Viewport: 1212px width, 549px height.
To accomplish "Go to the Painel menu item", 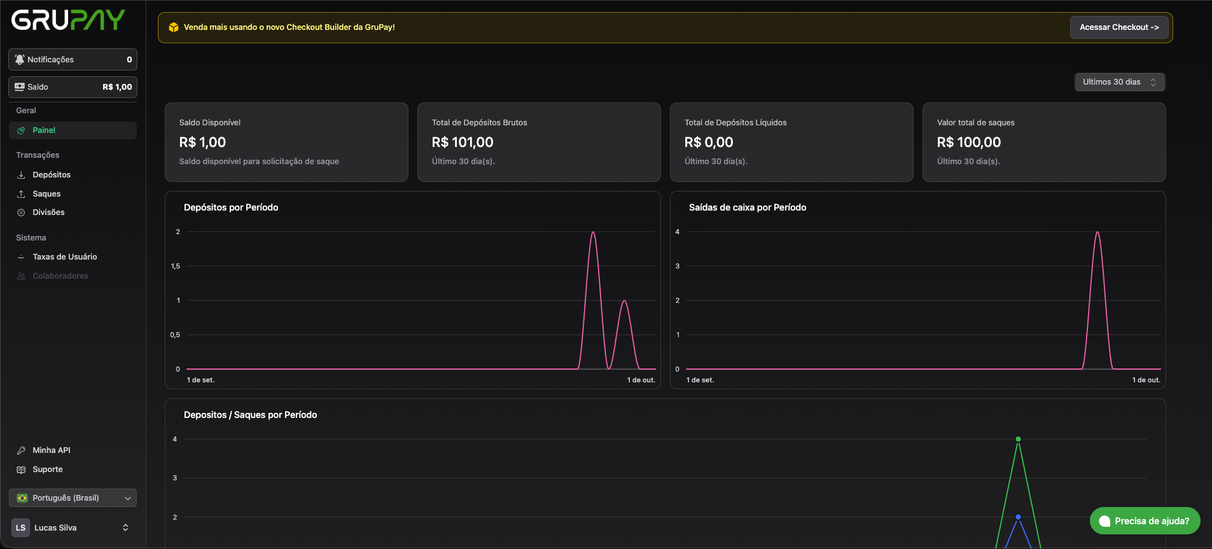I will [x=44, y=130].
